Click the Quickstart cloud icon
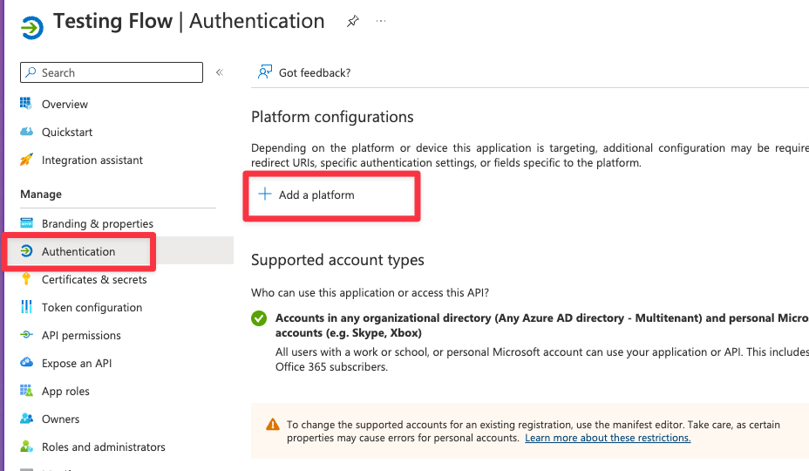Viewport: 809px width, 471px height. 26,132
